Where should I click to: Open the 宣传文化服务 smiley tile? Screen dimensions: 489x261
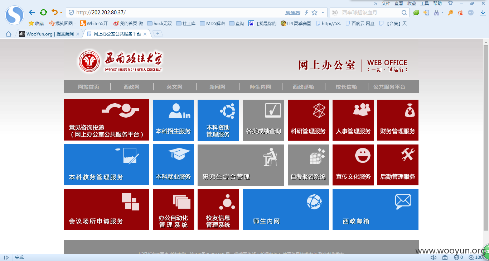click(353, 165)
